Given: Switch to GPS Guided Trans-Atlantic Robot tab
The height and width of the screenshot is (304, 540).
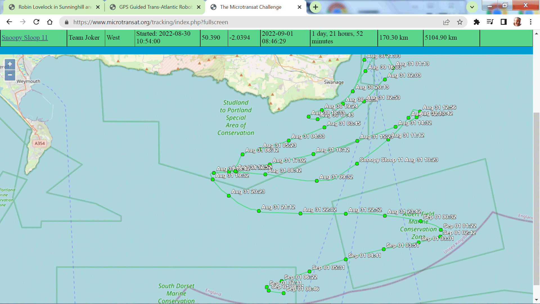Looking at the screenshot, I should [x=156, y=7].
